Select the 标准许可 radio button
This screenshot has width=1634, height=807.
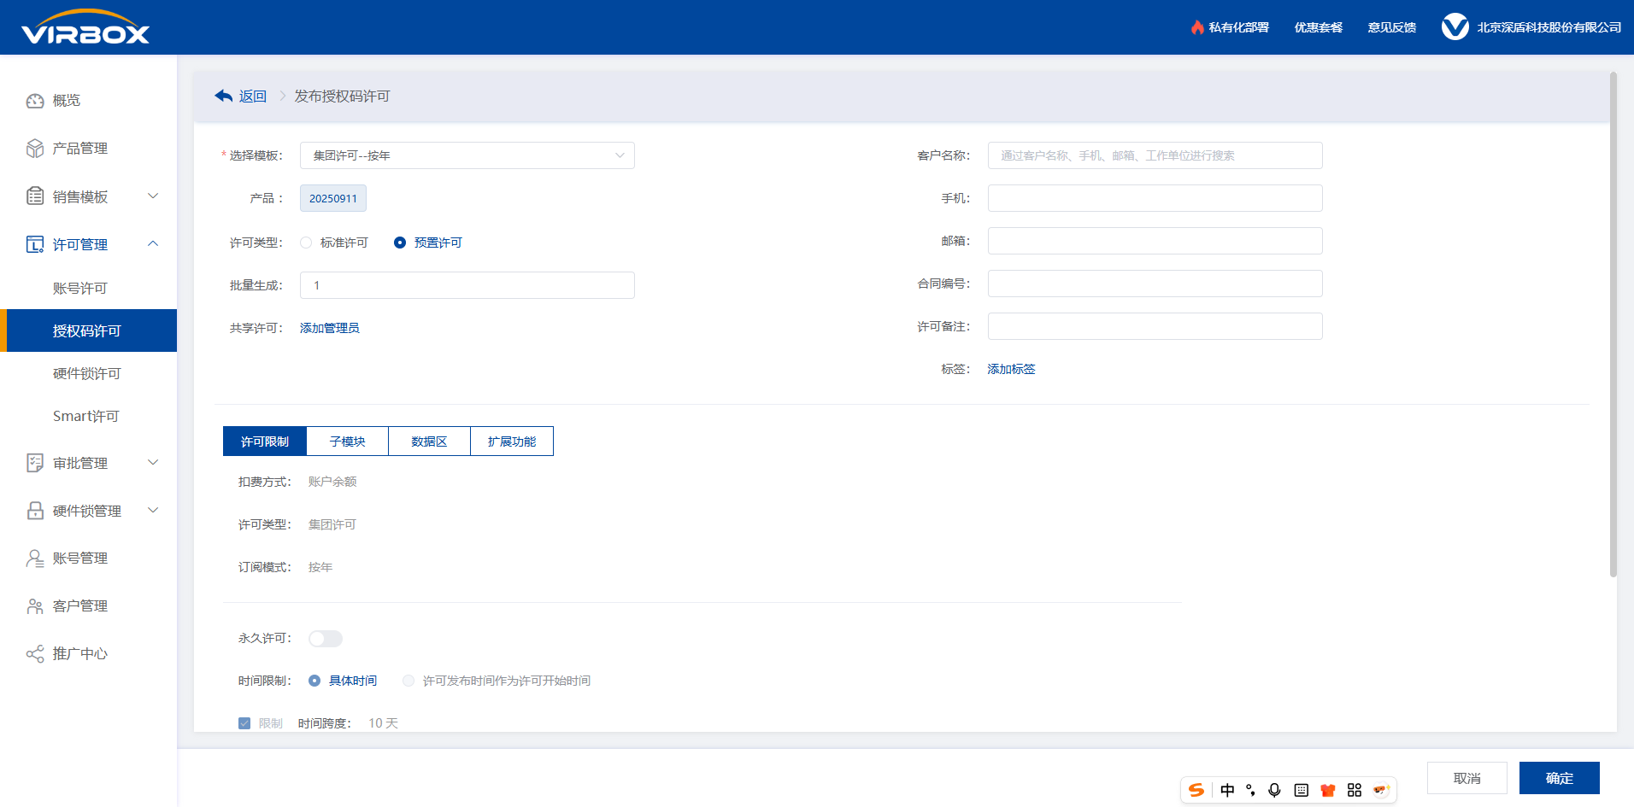306,243
